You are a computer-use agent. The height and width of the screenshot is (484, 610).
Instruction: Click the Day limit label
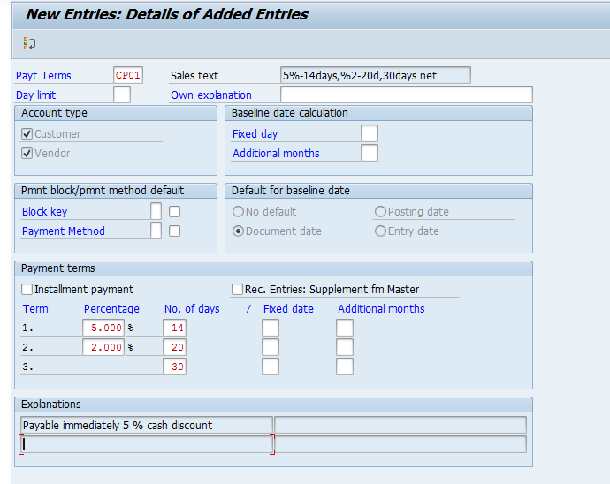pyautogui.click(x=35, y=95)
